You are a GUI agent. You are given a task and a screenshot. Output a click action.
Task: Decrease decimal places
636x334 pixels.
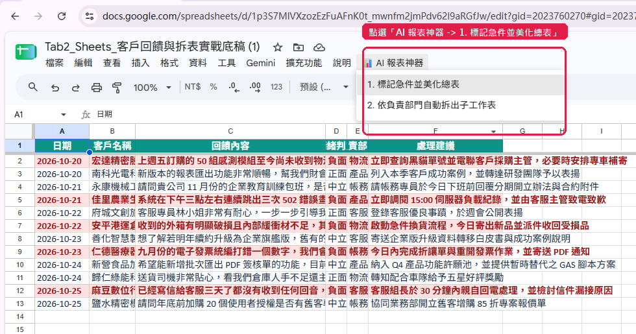[x=234, y=87]
